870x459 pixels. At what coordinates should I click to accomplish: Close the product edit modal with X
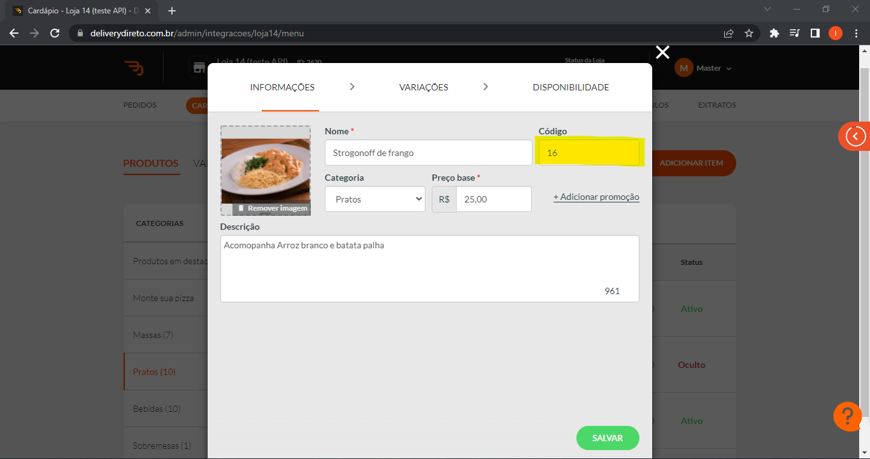pyautogui.click(x=662, y=52)
